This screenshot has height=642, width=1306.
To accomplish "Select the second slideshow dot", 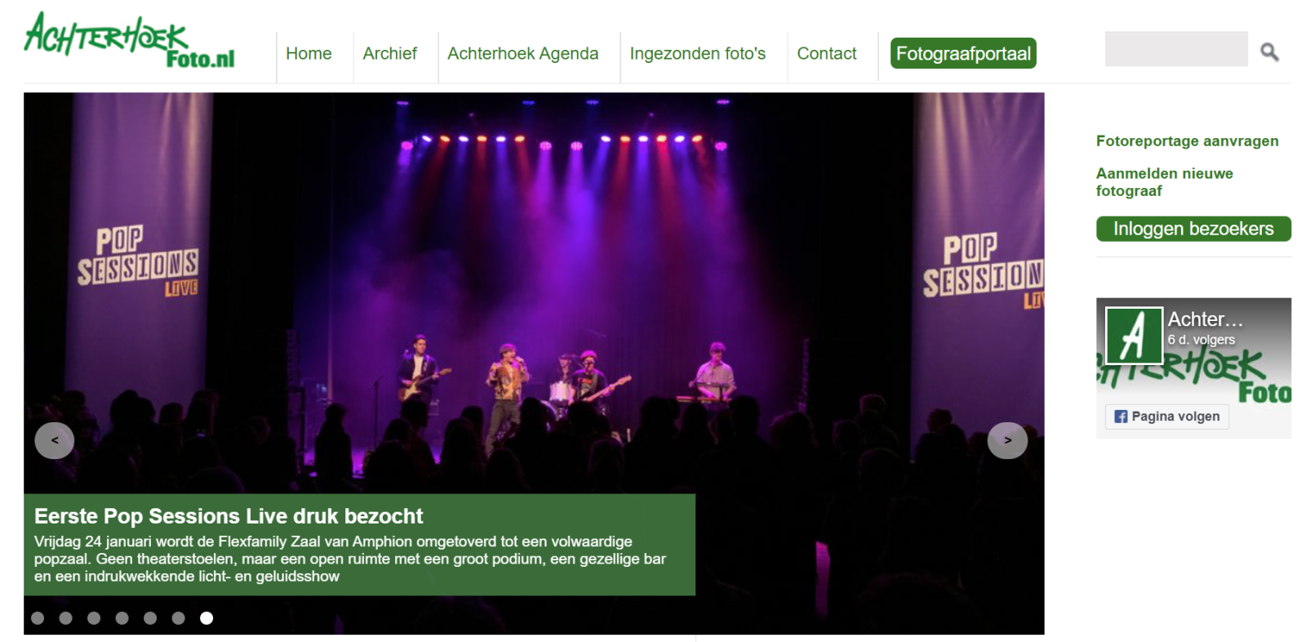I will click(66, 618).
